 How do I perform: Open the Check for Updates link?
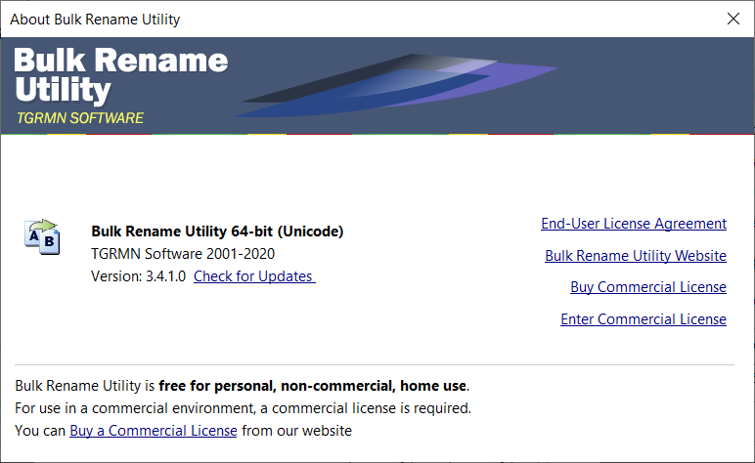coord(254,276)
